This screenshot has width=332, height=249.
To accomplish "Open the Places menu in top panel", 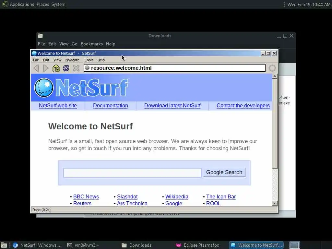I will point(43,4).
